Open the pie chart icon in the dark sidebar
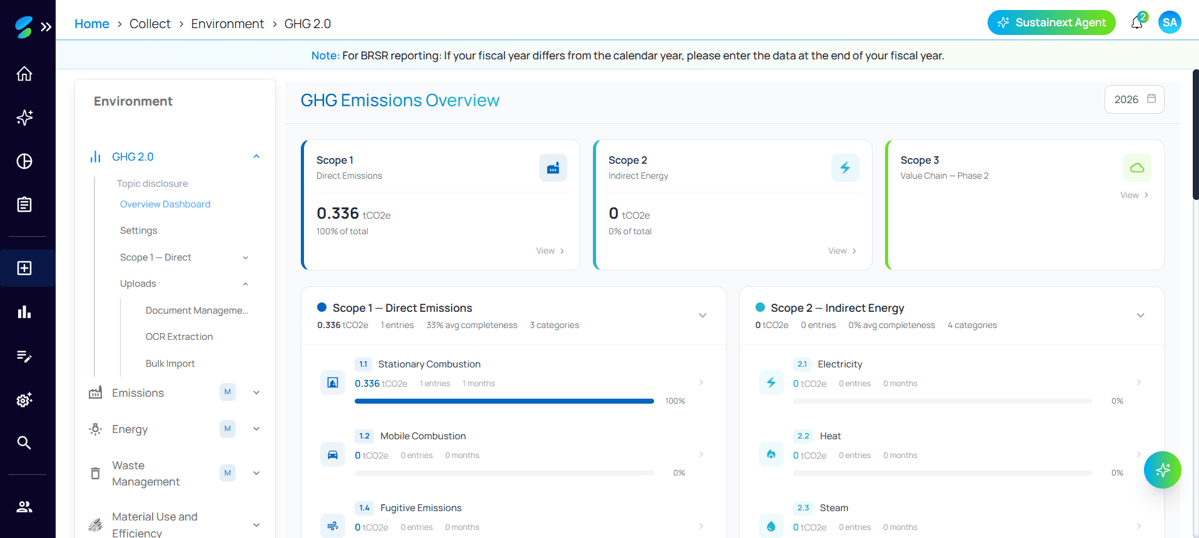 (24, 161)
